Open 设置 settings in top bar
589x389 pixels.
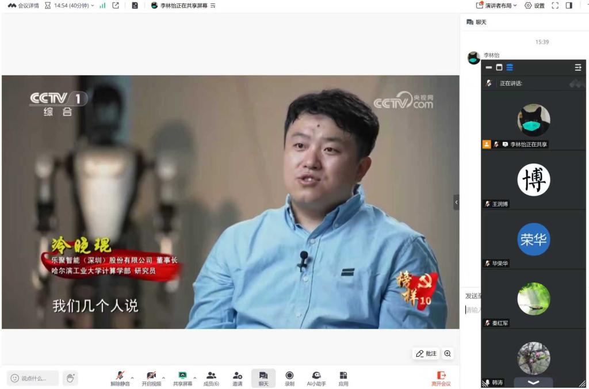(x=534, y=6)
